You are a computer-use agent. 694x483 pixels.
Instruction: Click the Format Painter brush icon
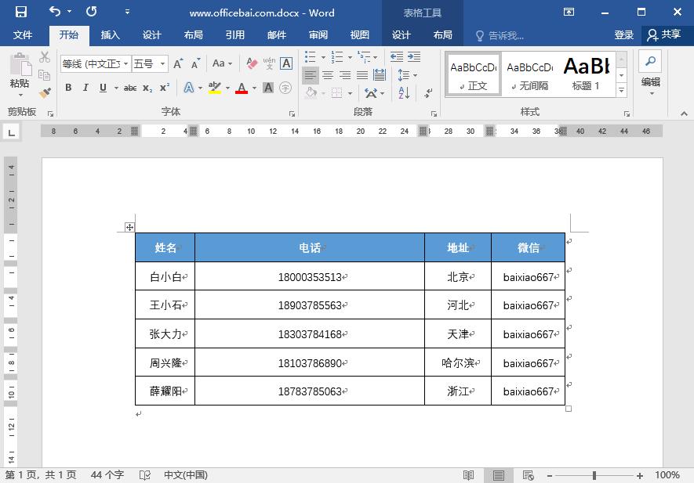(x=45, y=94)
